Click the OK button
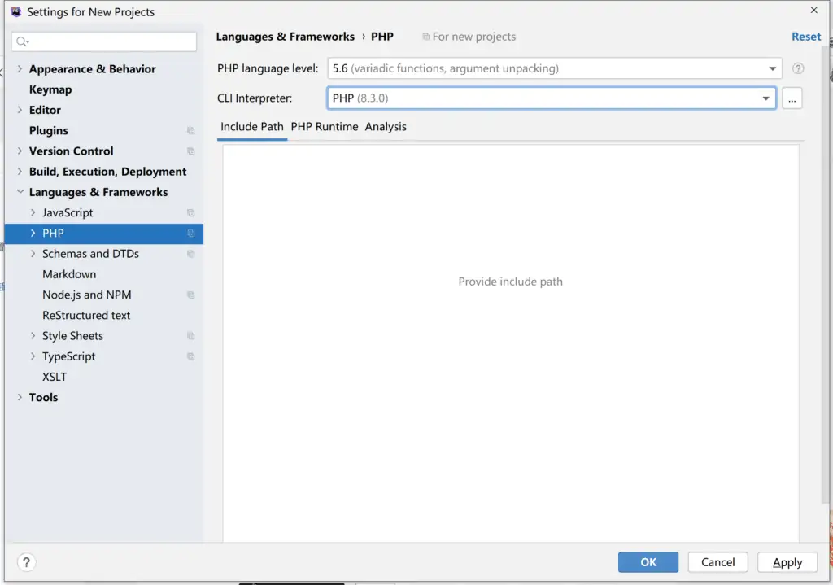The width and height of the screenshot is (833, 585). point(648,562)
